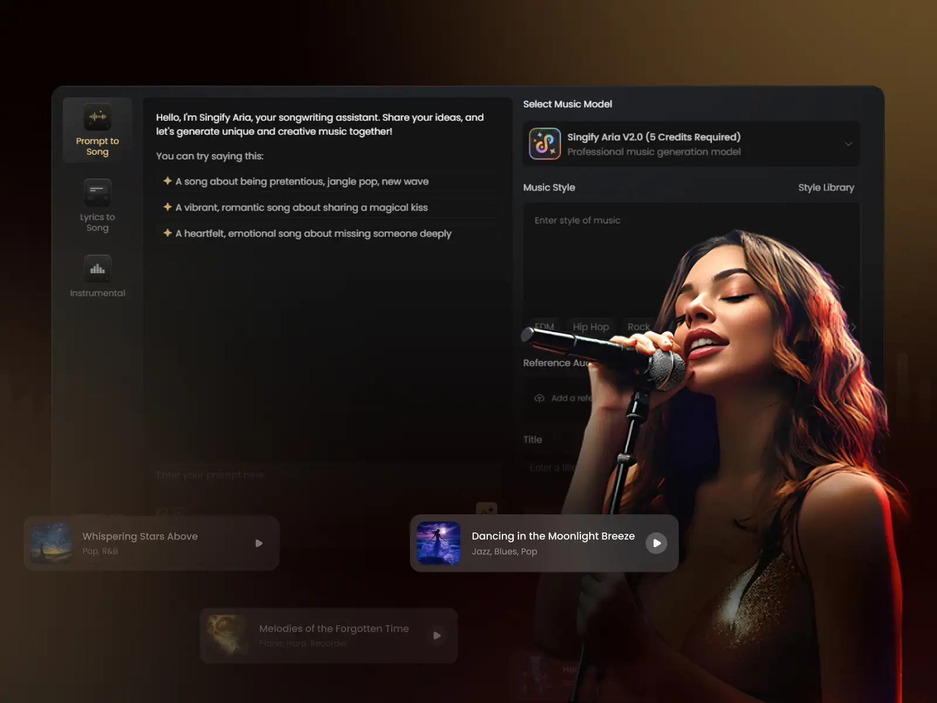Choose the Hip Hop style tag
This screenshot has width=937, height=703.
[x=590, y=327]
